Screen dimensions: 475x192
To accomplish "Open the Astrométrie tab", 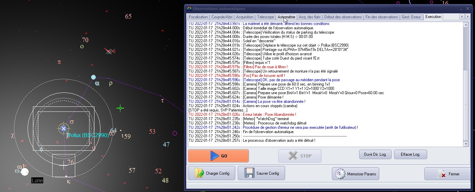I will coord(286,17).
